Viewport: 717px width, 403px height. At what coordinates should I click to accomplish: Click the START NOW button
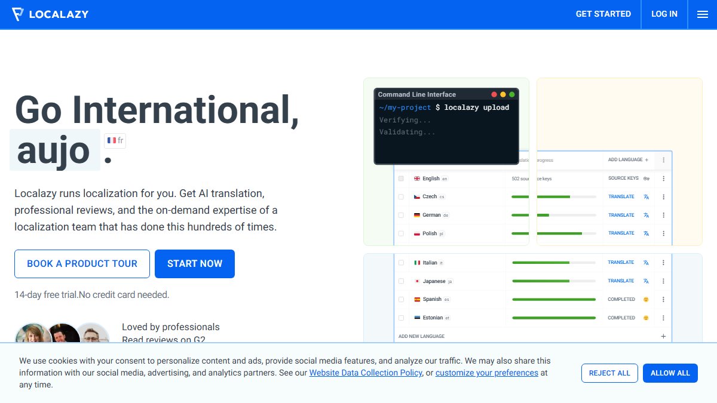(x=195, y=264)
